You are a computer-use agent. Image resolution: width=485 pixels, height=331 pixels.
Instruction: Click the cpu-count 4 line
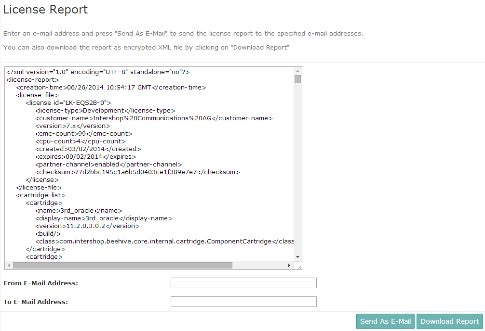81,141
